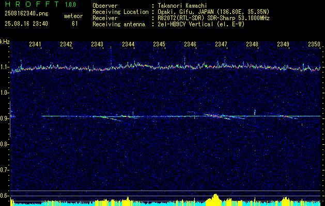This screenshot has width=325, height=206.
Task: Click the 2342 time marker
Action: (66, 44)
